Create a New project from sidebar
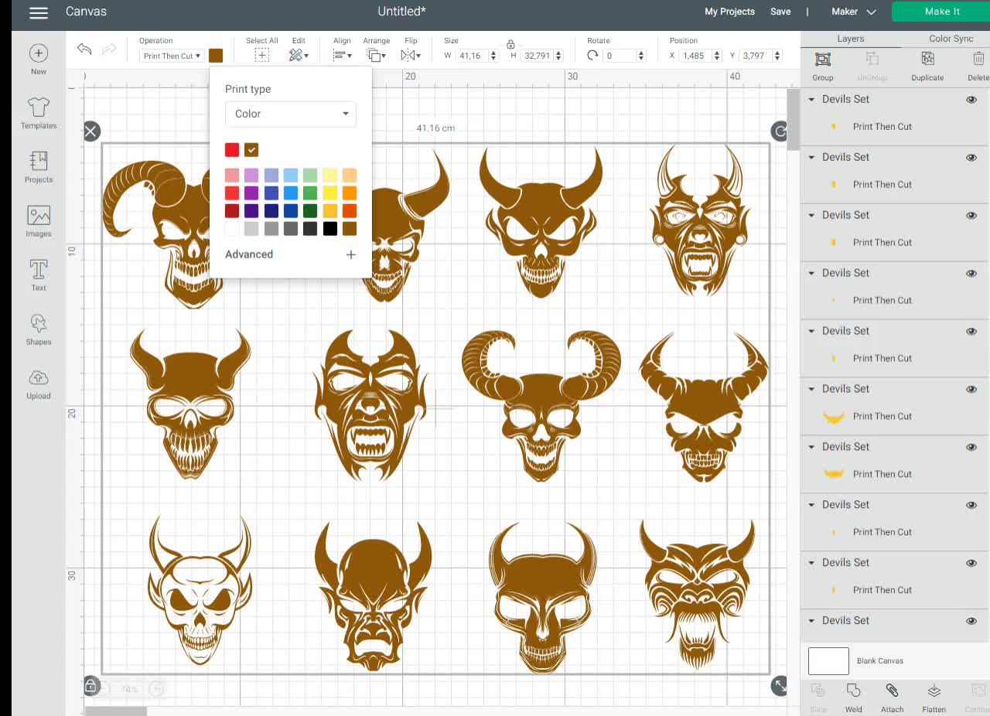The height and width of the screenshot is (716, 990). click(39, 60)
